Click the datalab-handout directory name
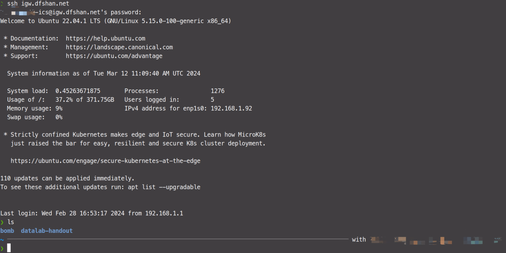The image size is (506, 253). coord(47,231)
